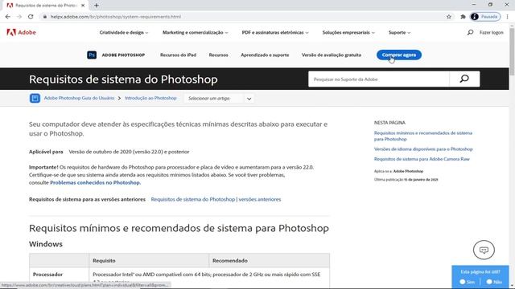The image size is (515, 289).
Task: Expand Marketing e comercialização menu
Action: click(x=195, y=32)
